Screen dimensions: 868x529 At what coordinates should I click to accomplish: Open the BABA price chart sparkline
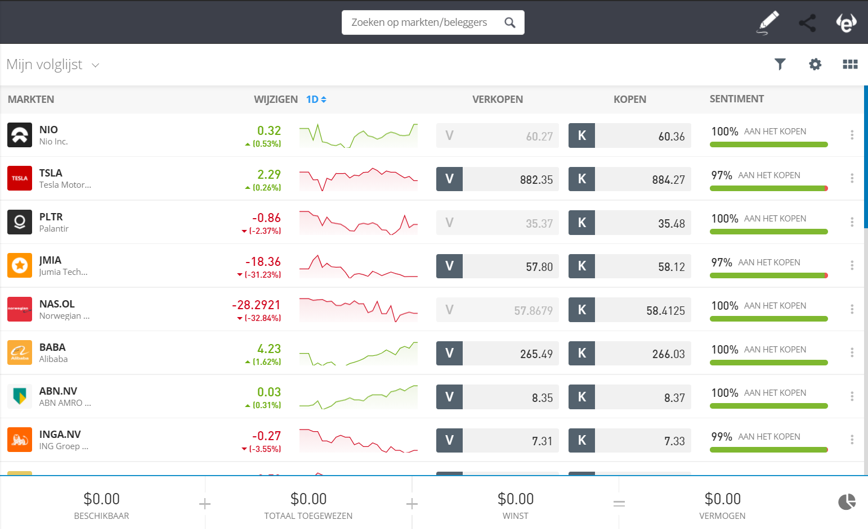click(x=359, y=353)
